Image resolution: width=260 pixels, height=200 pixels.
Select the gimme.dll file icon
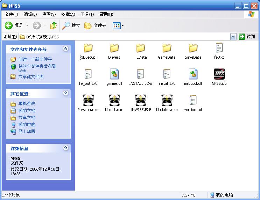click(x=114, y=74)
